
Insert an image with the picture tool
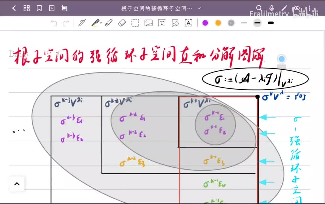pos(148,23)
